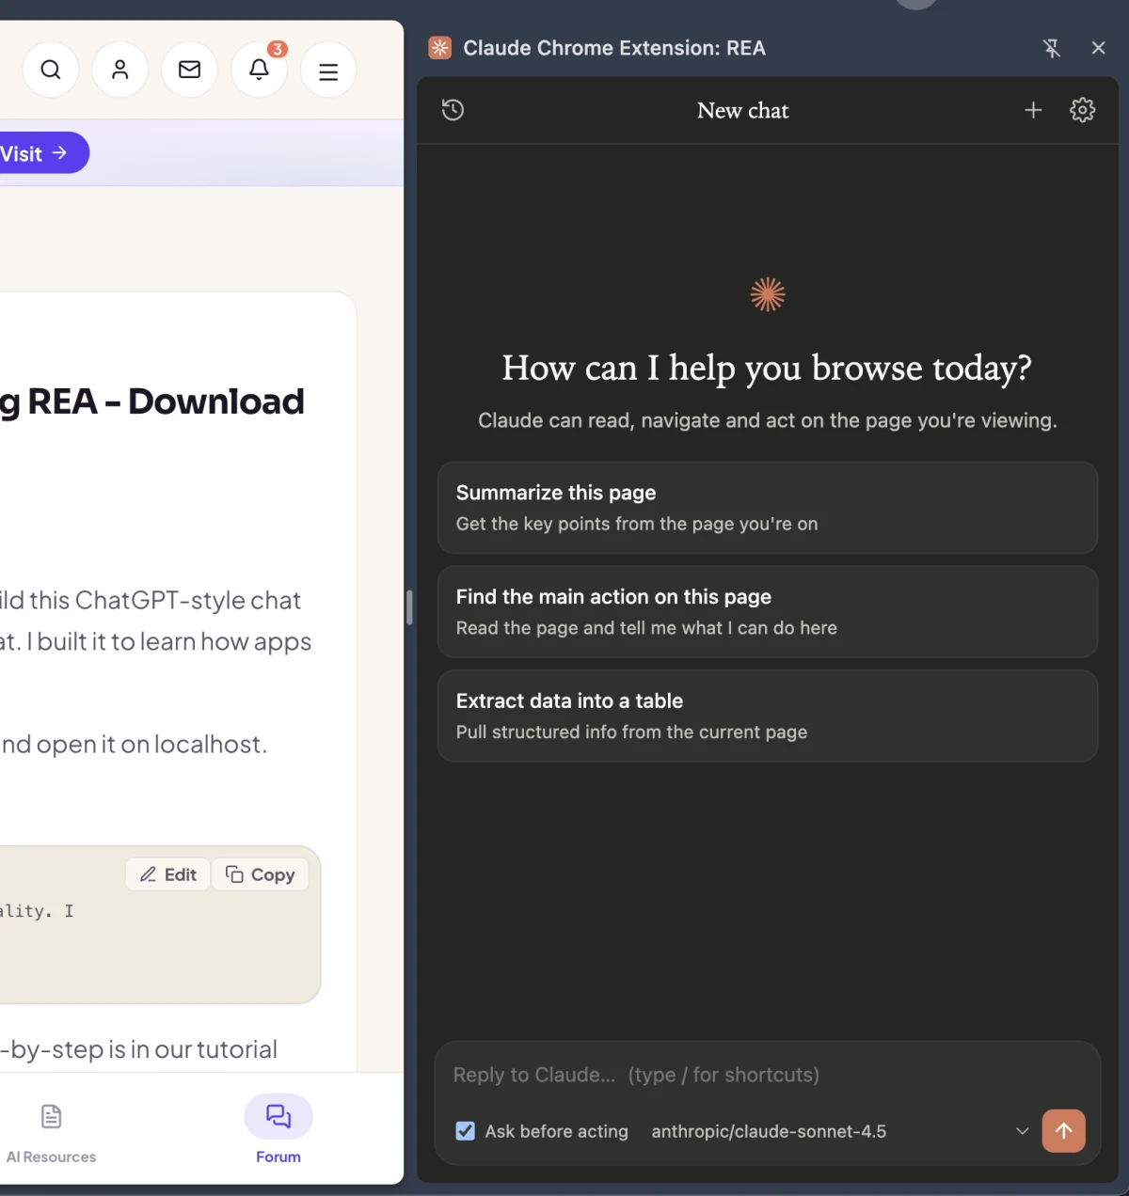Select Find the main action on this page

[768, 611]
